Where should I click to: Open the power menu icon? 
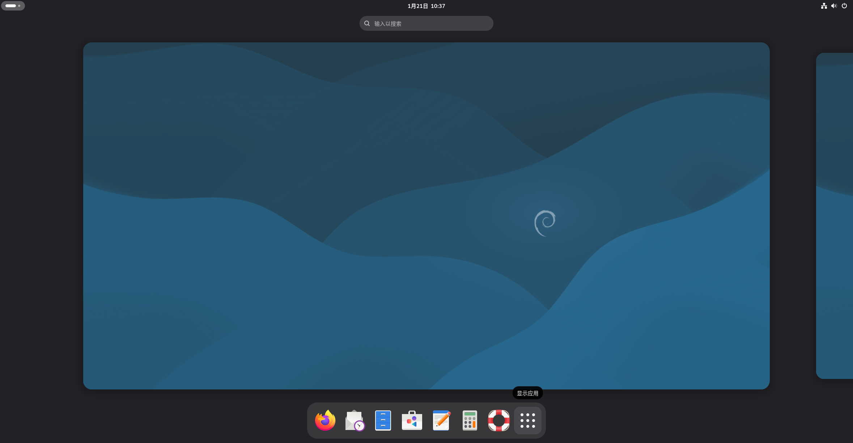coord(844,6)
